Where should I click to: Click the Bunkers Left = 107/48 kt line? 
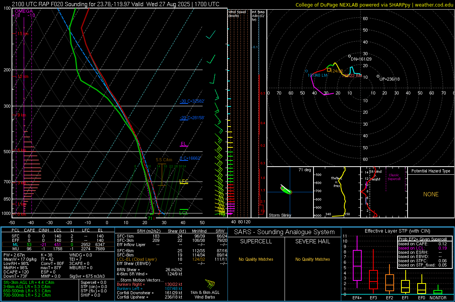[150, 289]
